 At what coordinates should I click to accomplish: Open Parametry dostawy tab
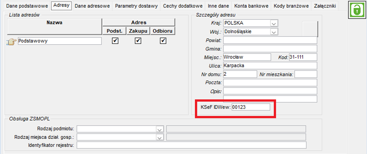pyautogui.click(x=136, y=6)
